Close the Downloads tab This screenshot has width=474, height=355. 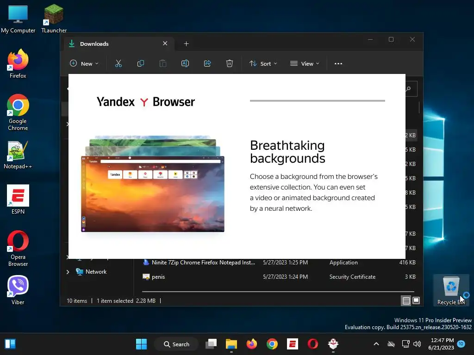pyautogui.click(x=165, y=43)
